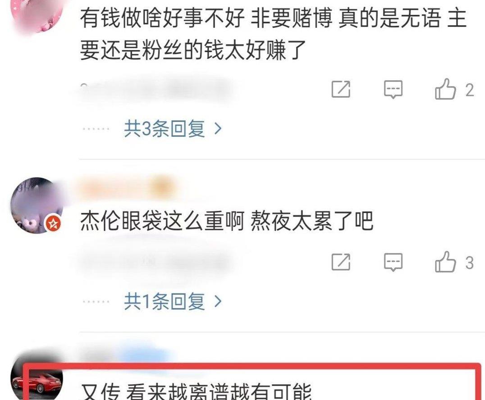Screen dimensions: 485x400
Task: Tap like count 3 on eye bags comment
Action: [x=470, y=263]
